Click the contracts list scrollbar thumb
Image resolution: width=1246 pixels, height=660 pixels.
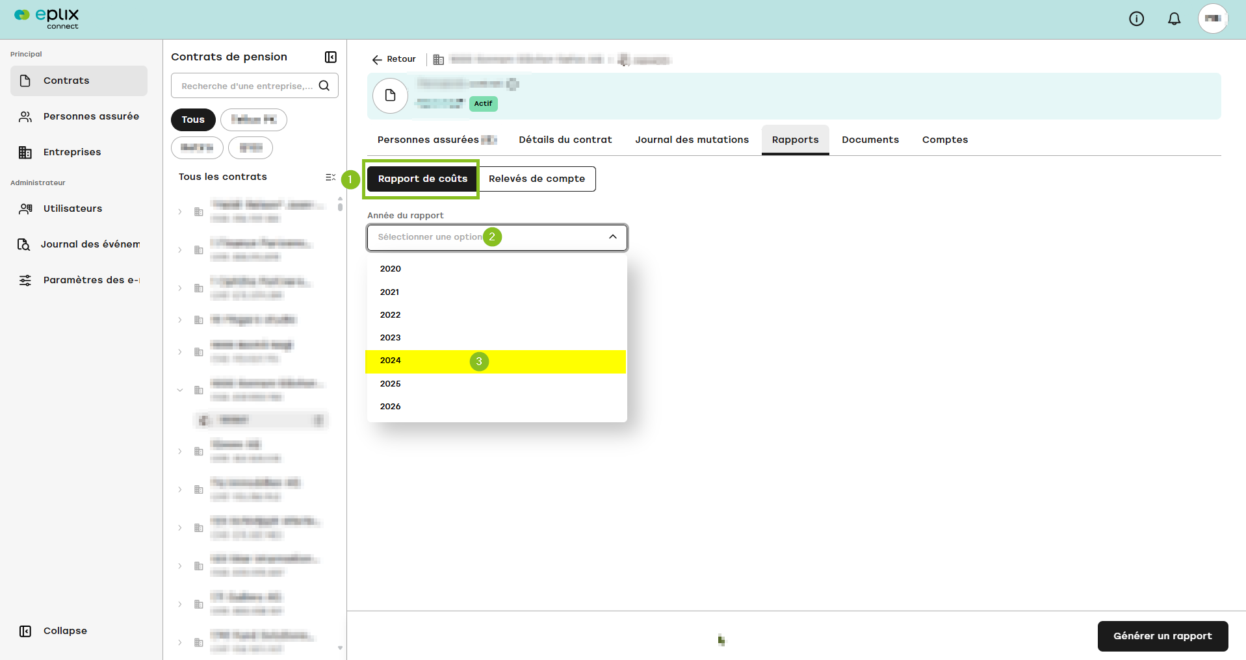click(340, 206)
